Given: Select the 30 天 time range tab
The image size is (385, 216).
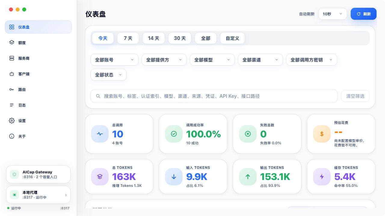Looking at the screenshot, I should 180,38.
